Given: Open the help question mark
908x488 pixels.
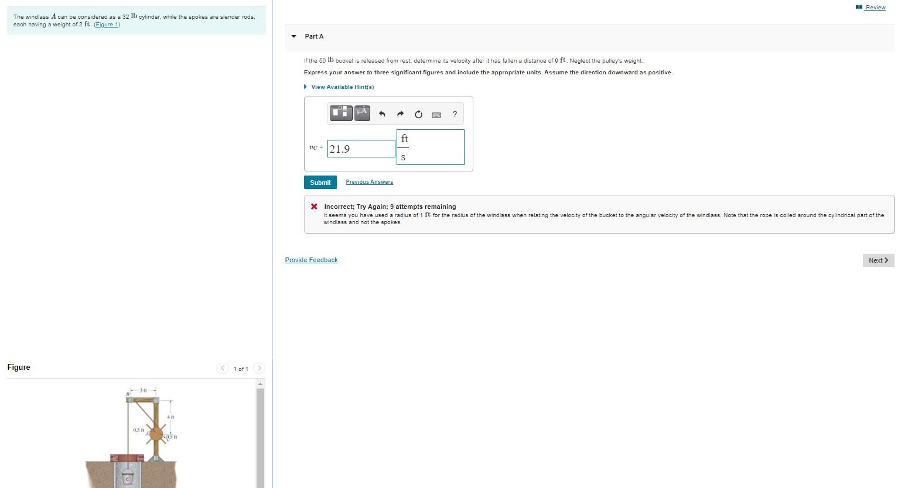Looking at the screenshot, I should pyautogui.click(x=455, y=114).
